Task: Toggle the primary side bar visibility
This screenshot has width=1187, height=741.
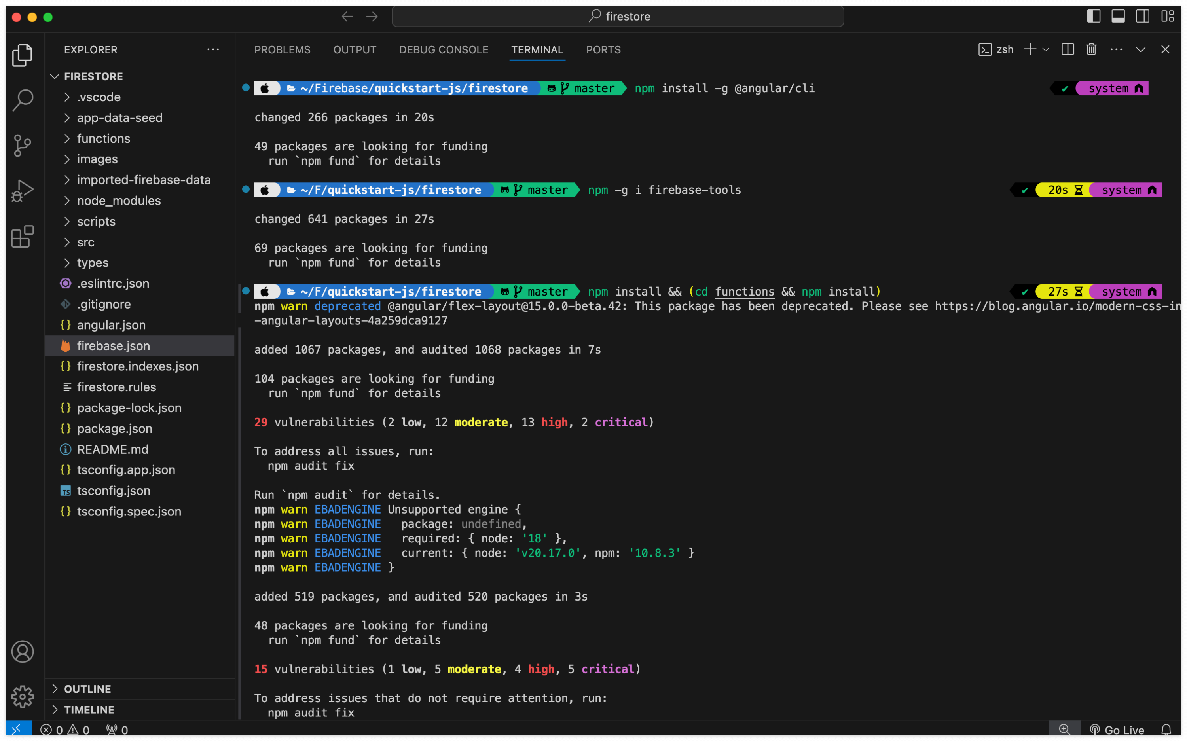Action: (1093, 17)
